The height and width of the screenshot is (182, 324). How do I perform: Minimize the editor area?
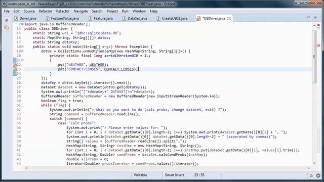click(308, 18)
